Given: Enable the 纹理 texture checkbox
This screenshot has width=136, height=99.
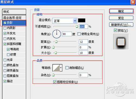Looking at the screenshot, I should [8, 55].
